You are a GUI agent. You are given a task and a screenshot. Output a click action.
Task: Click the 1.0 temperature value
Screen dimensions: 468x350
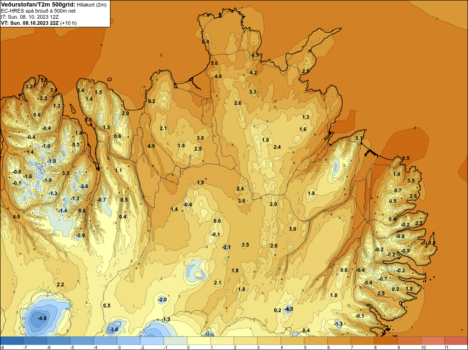point(334,295)
